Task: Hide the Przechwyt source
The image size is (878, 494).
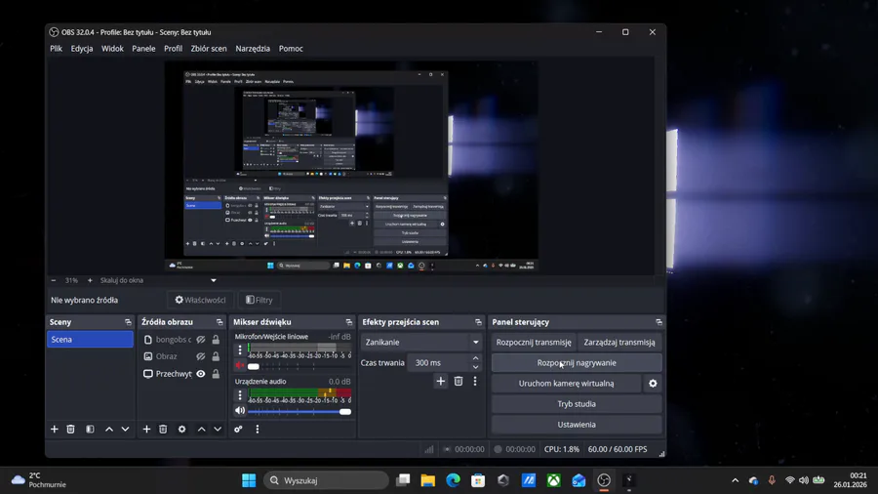Action: click(200, 374)
